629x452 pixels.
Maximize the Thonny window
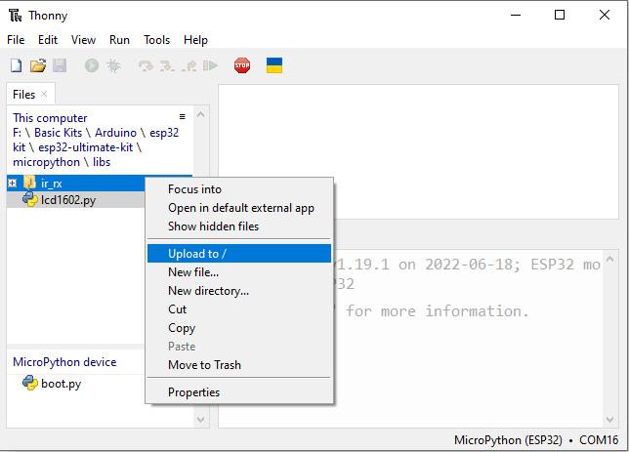pos(560,16)
